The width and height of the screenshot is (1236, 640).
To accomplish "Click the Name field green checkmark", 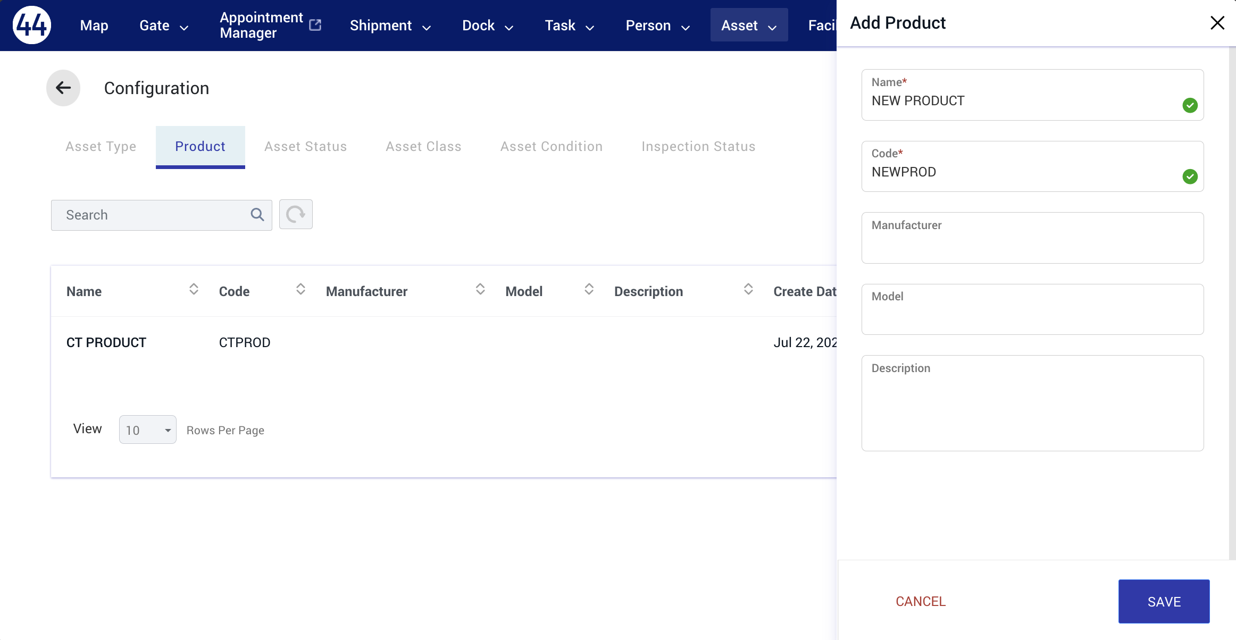I will 1190,105.
